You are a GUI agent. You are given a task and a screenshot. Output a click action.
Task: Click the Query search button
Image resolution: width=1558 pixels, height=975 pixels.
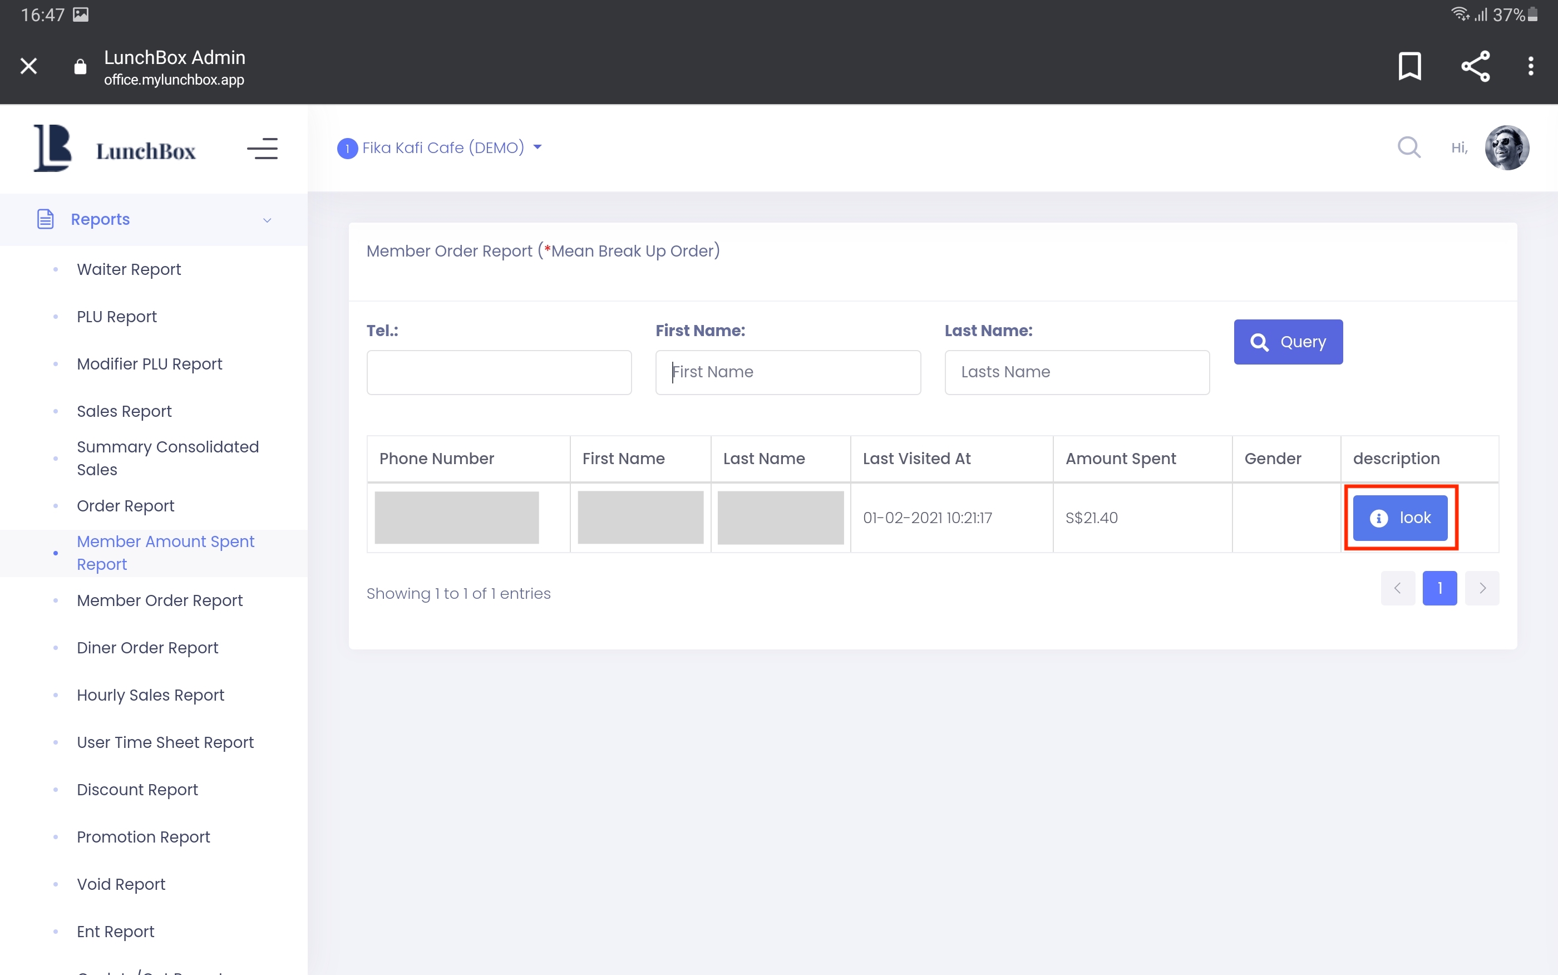pyautogui.click(x=1288, y=342)
